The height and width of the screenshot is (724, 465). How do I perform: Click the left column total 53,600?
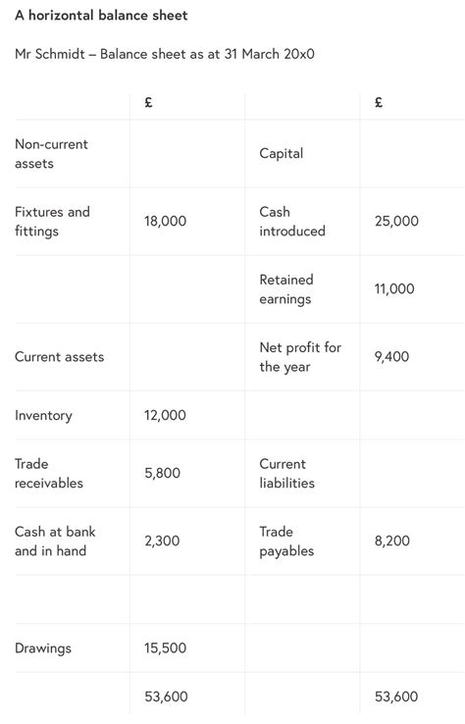pos(166,697)
